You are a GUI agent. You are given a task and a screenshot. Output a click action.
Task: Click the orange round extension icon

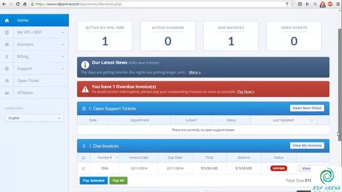click(330, 4)
